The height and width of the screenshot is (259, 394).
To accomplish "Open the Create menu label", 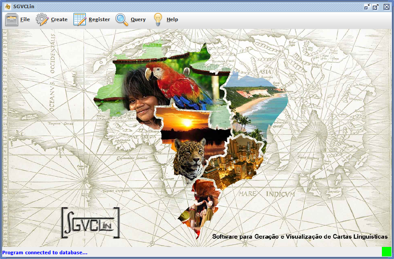I will pos(59,19).
